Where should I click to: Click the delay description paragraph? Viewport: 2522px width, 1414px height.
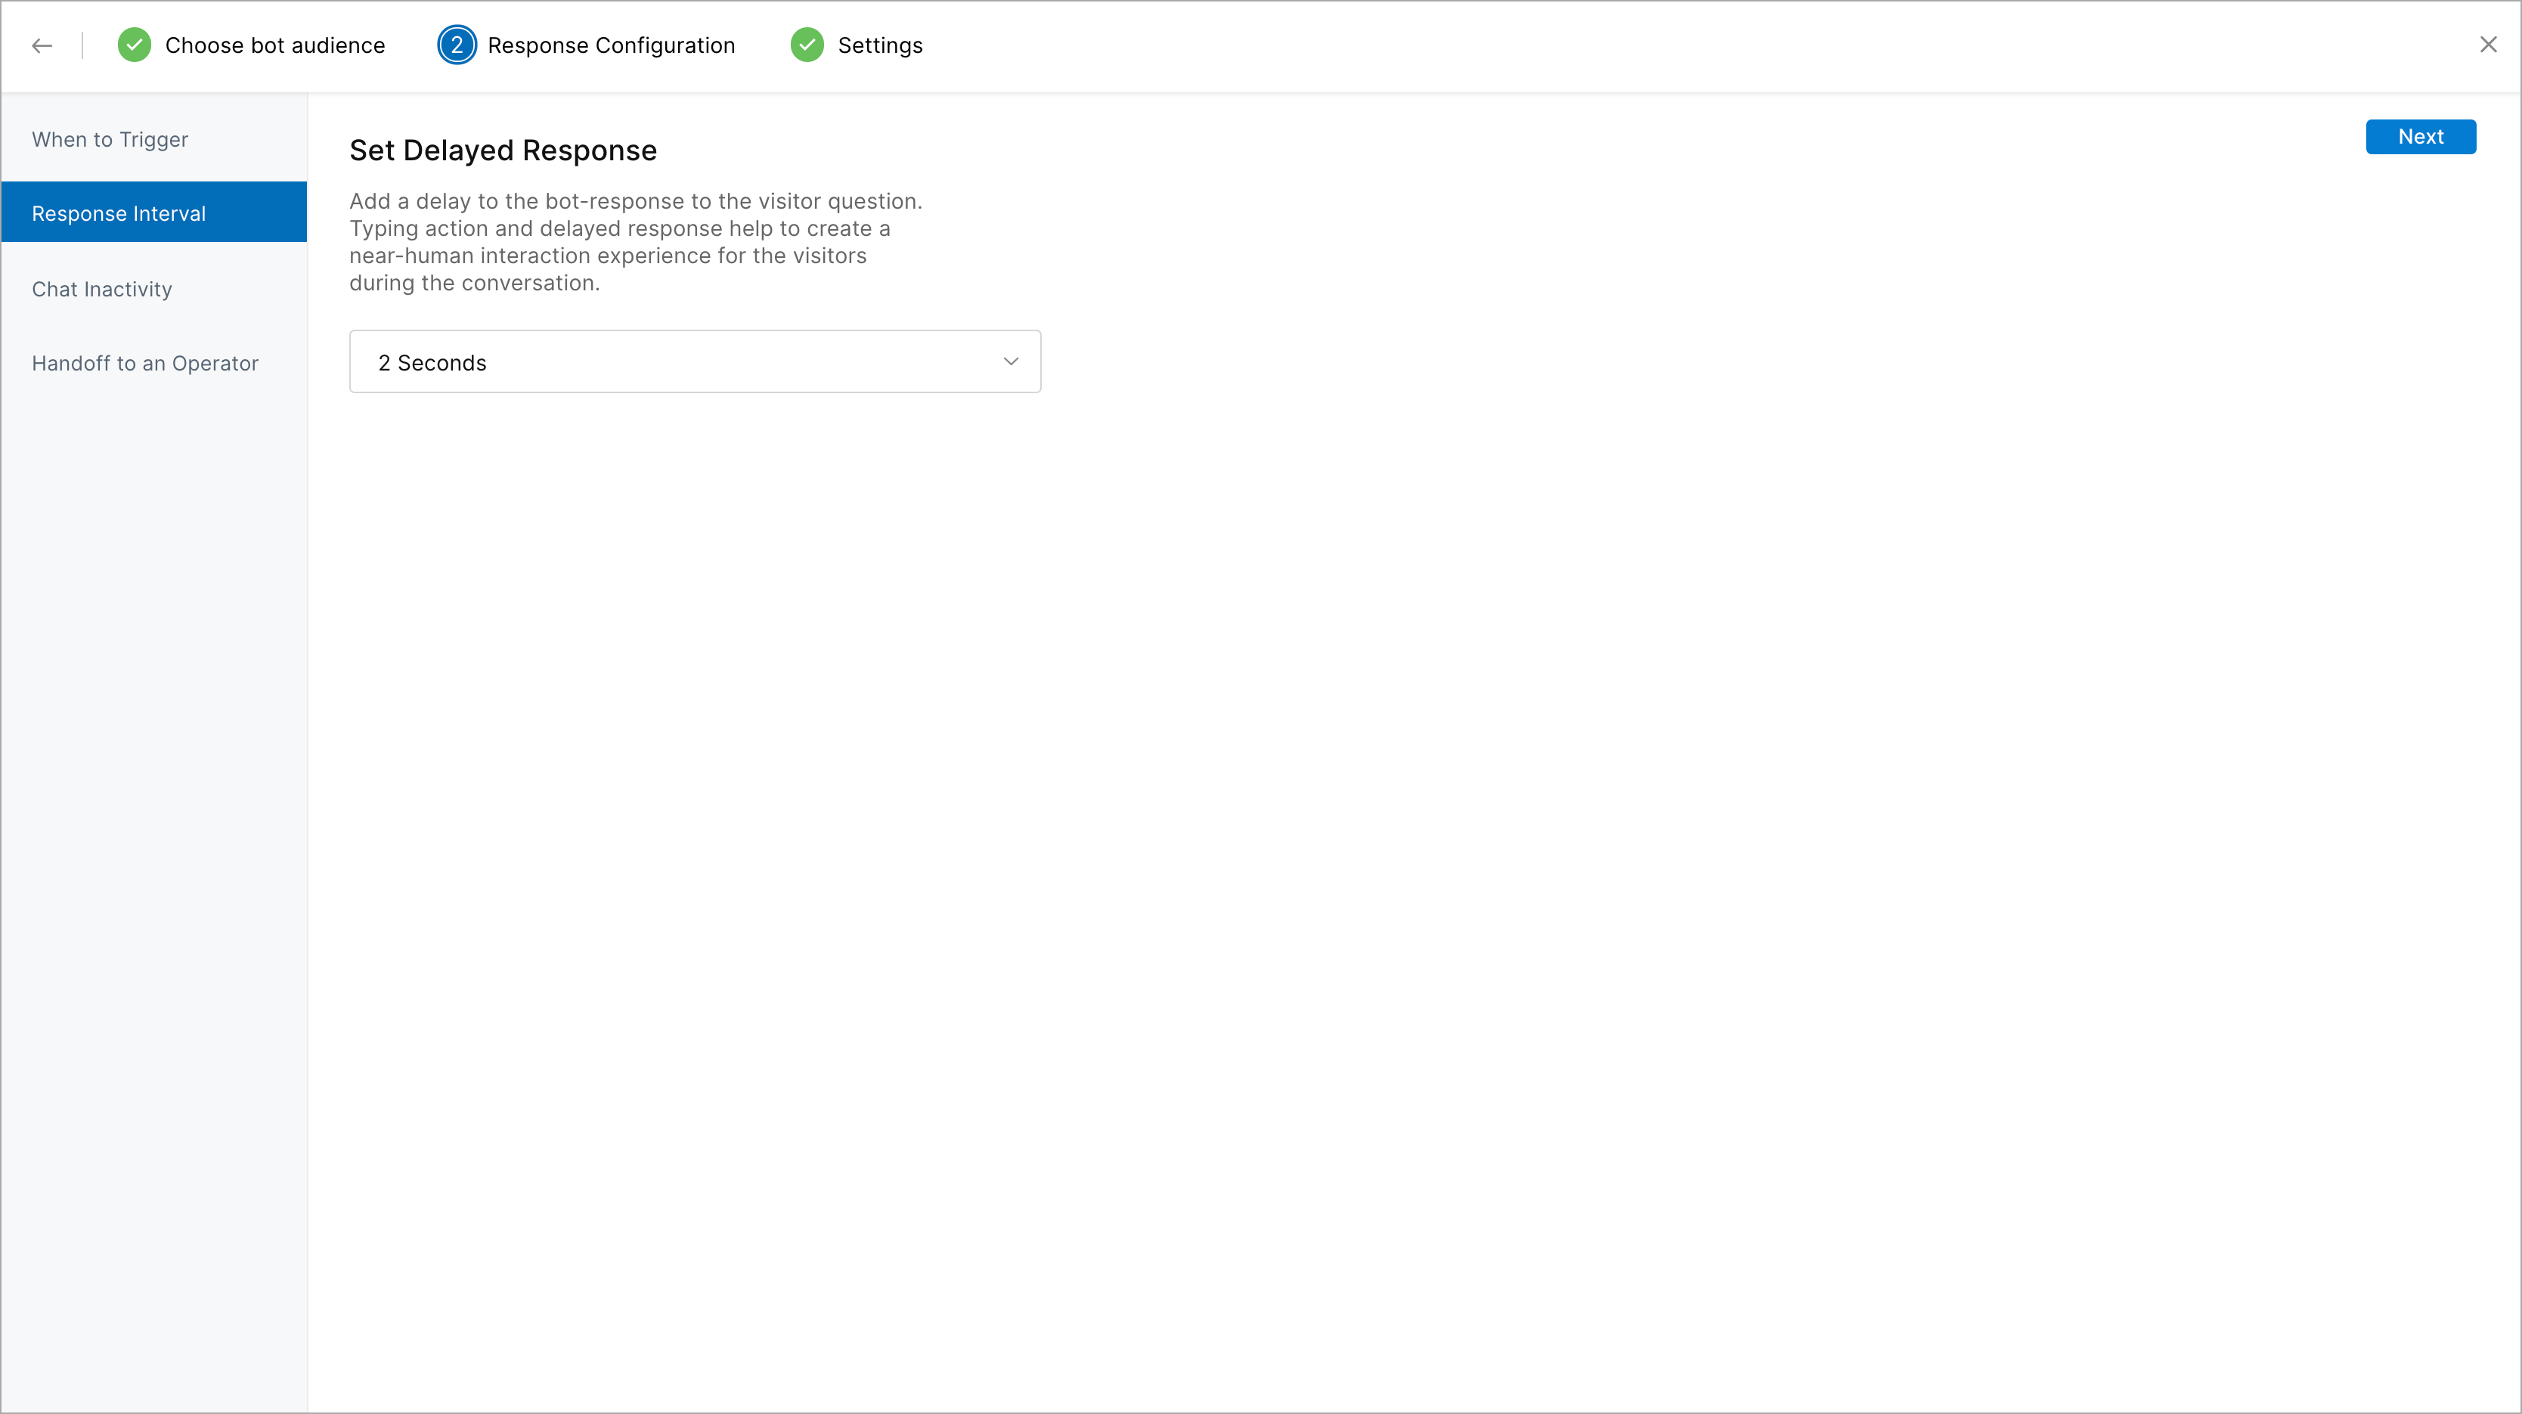(635, 242)
